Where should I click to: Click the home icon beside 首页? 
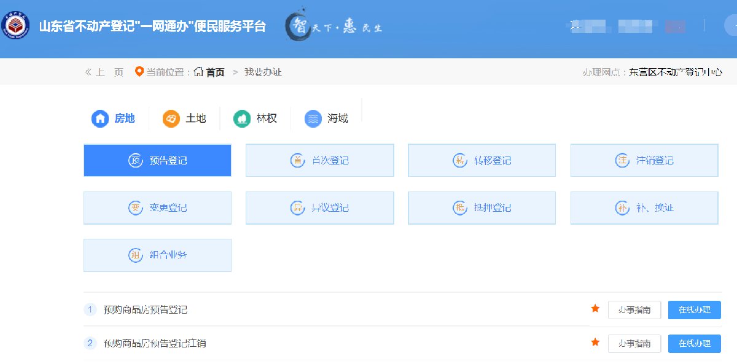(x=198, y=72)
